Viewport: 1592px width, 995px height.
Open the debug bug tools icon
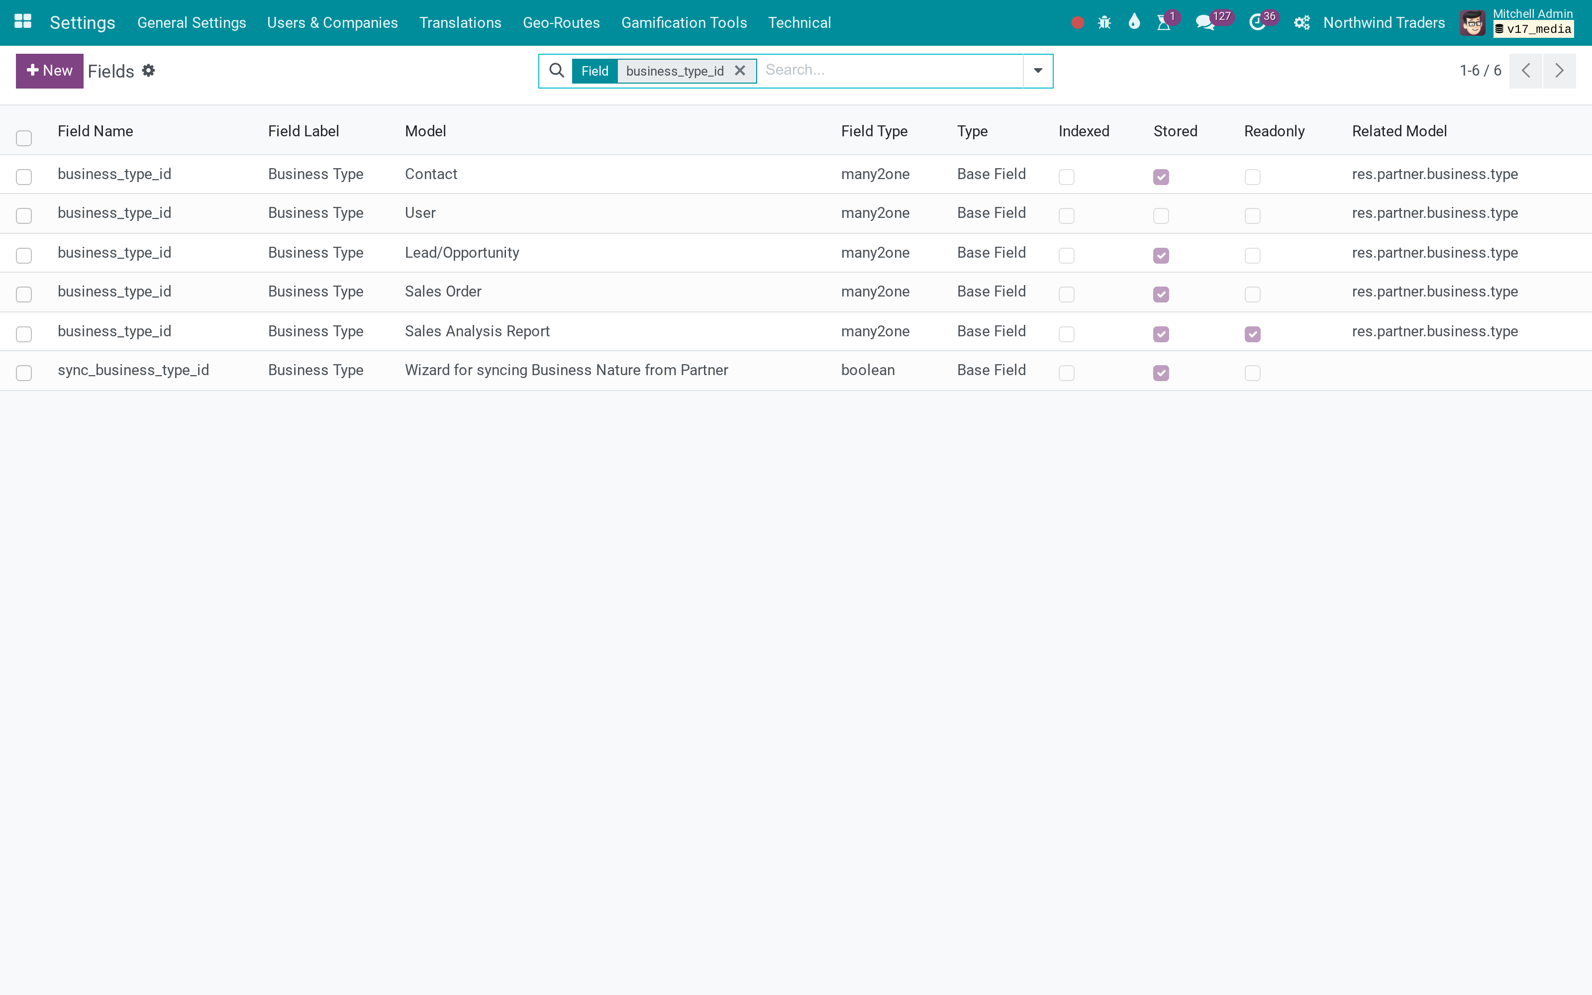(x=1104, y=23)
